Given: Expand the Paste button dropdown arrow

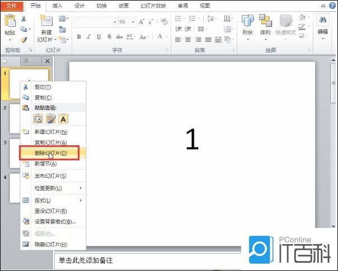Looking at the screenshot, I should click(x=10, y=40).
